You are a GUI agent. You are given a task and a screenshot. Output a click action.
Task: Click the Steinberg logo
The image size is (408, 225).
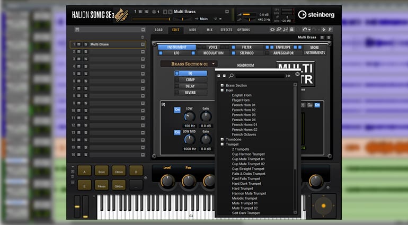(x=316, y=15)
